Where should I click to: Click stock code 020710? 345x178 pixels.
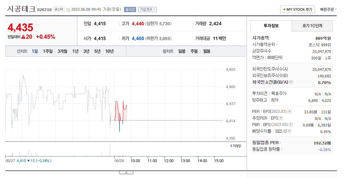coord(44,10)
